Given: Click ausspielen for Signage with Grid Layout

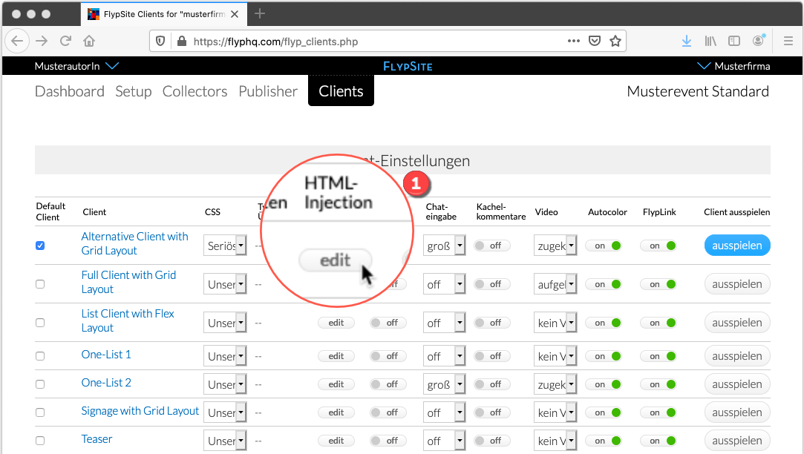Looking at the screenshot, I should 737,412.
